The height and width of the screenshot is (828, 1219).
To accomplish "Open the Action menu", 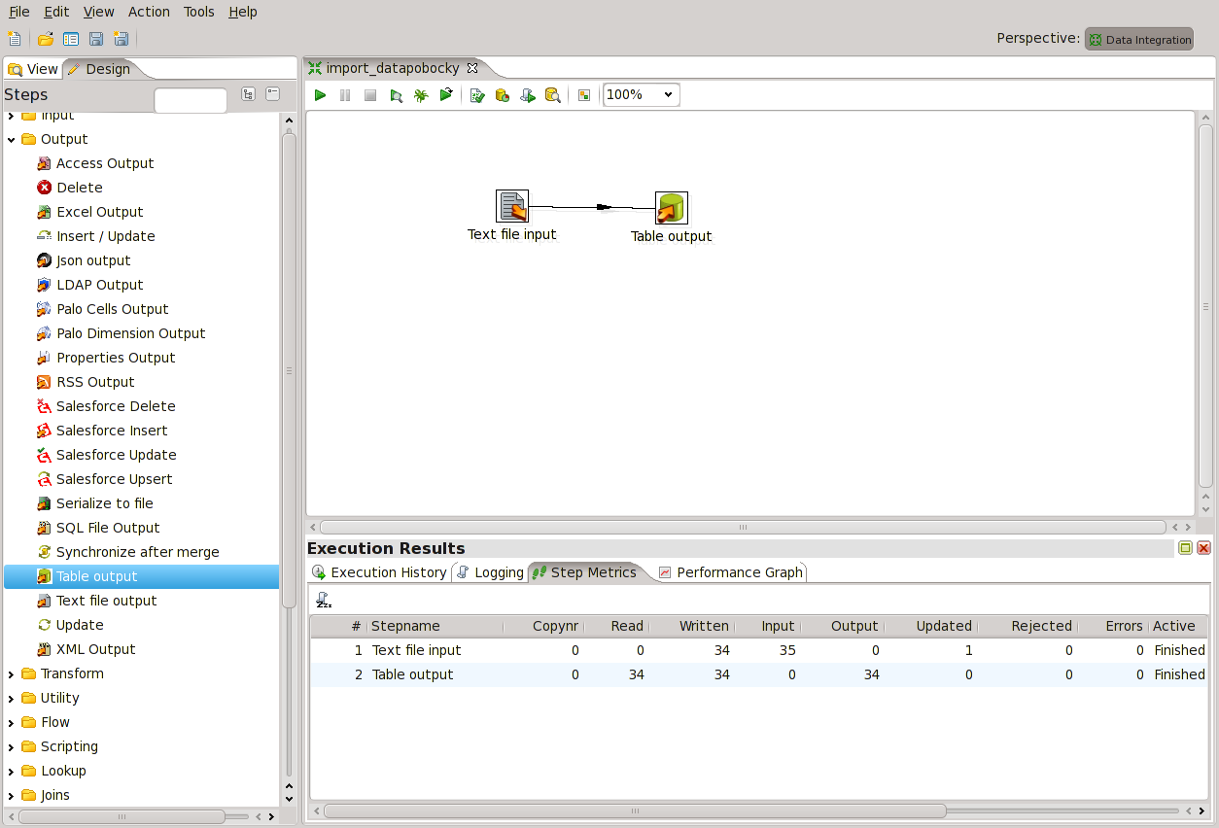I will tap(149, 12).
